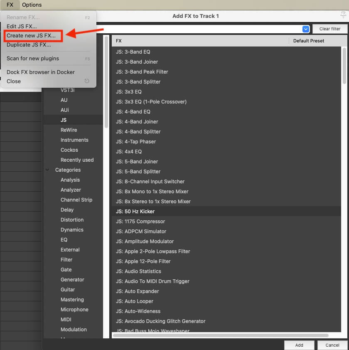Pick JS: 1175 Compressor from the list
The height and width of the screenshot is (350, 349).
(x=140, y=222)
